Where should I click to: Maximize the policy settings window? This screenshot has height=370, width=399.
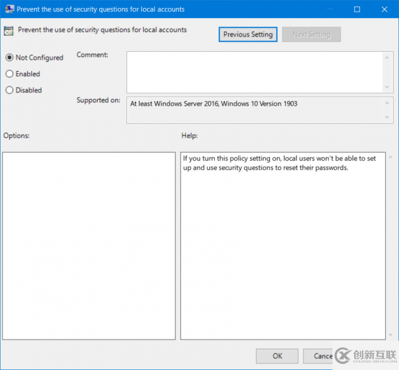point(357,9)
